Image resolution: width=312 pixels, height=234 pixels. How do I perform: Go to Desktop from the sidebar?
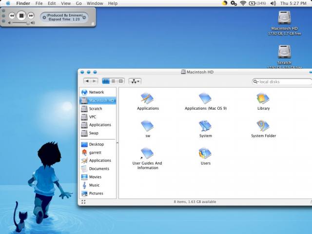click(x=97, y=144)
